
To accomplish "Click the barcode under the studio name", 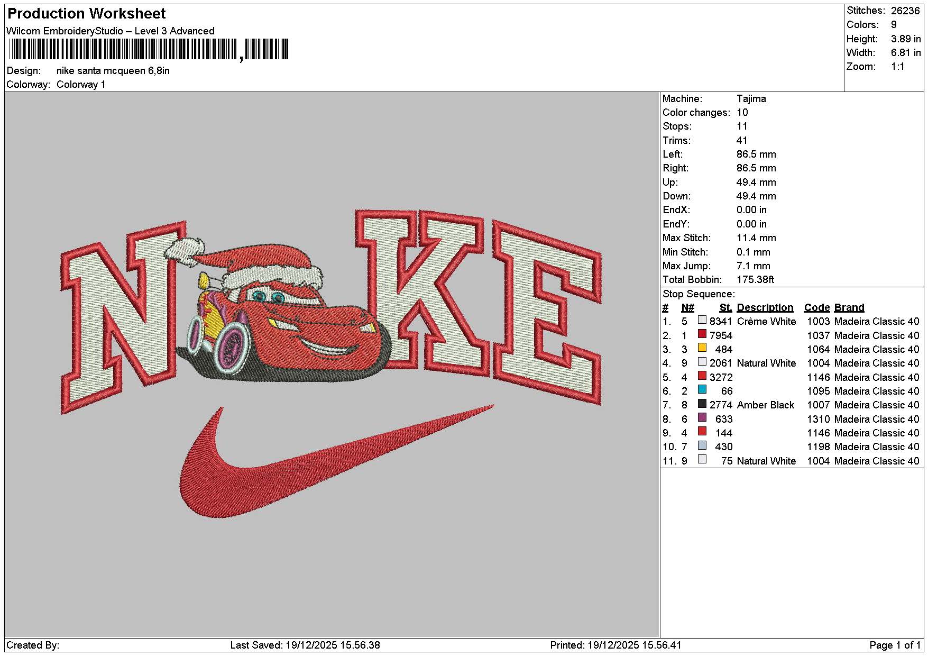I will 149,50.
